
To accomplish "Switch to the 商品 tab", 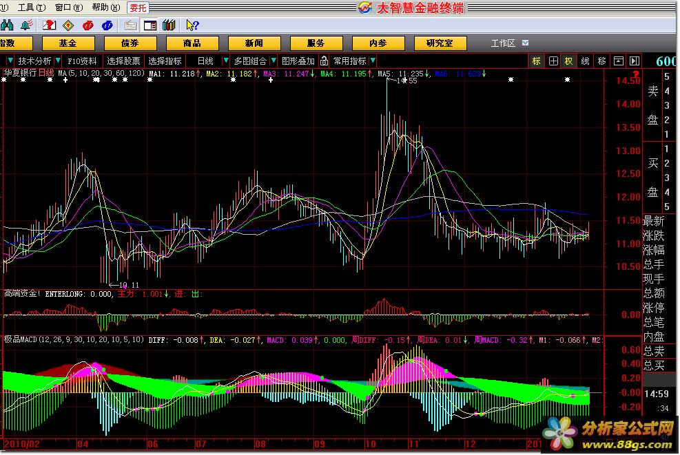I will [192, 43].
